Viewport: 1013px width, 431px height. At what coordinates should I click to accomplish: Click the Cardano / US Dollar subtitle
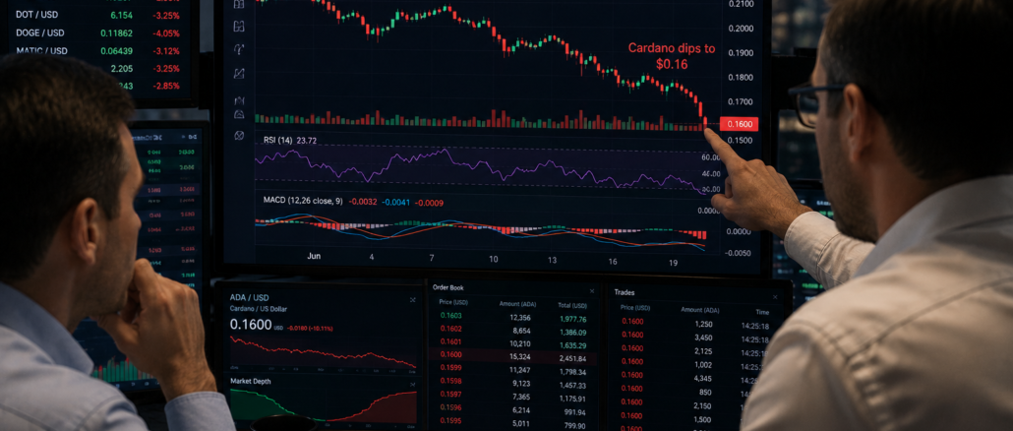(259, 309)
